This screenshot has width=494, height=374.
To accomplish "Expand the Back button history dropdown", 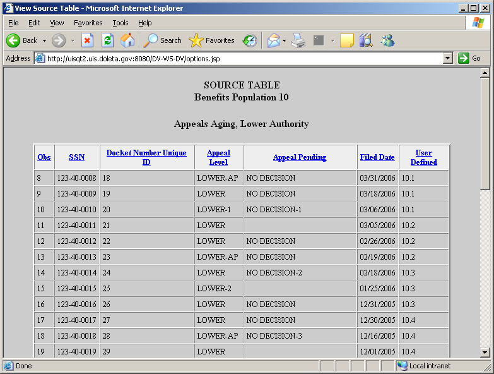I will (44, 40).
